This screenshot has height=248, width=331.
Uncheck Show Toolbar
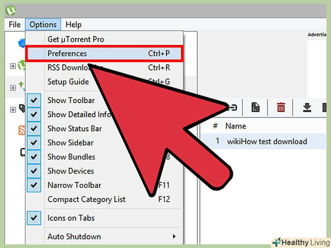coord(34,100)
